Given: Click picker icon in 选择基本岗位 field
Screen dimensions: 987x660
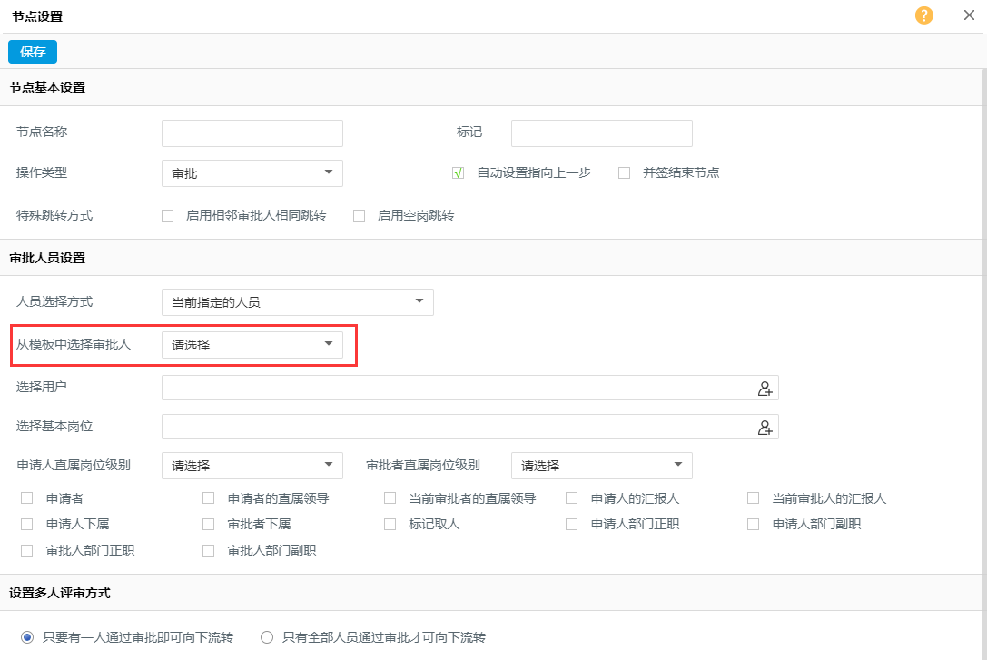Looking at the screenshot, I should coord(765,428).
